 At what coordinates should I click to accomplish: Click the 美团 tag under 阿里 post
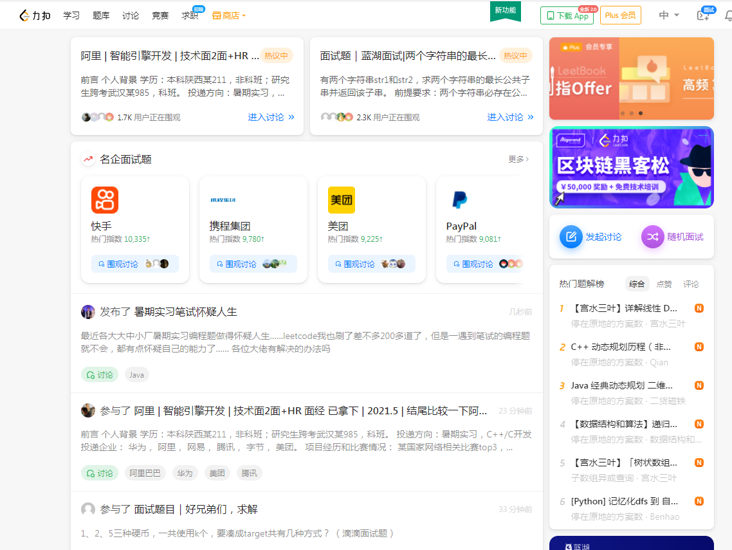(x=217, y=473)
